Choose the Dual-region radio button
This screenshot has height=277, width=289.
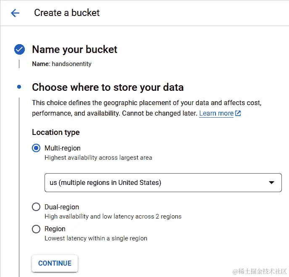pyautogui.click(x=37, y=207)
